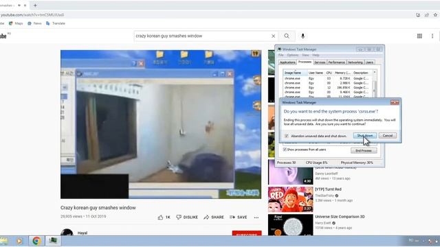Start voice search with the microphone icon
This screenshot has width=440, height=247.
[302, 36]
